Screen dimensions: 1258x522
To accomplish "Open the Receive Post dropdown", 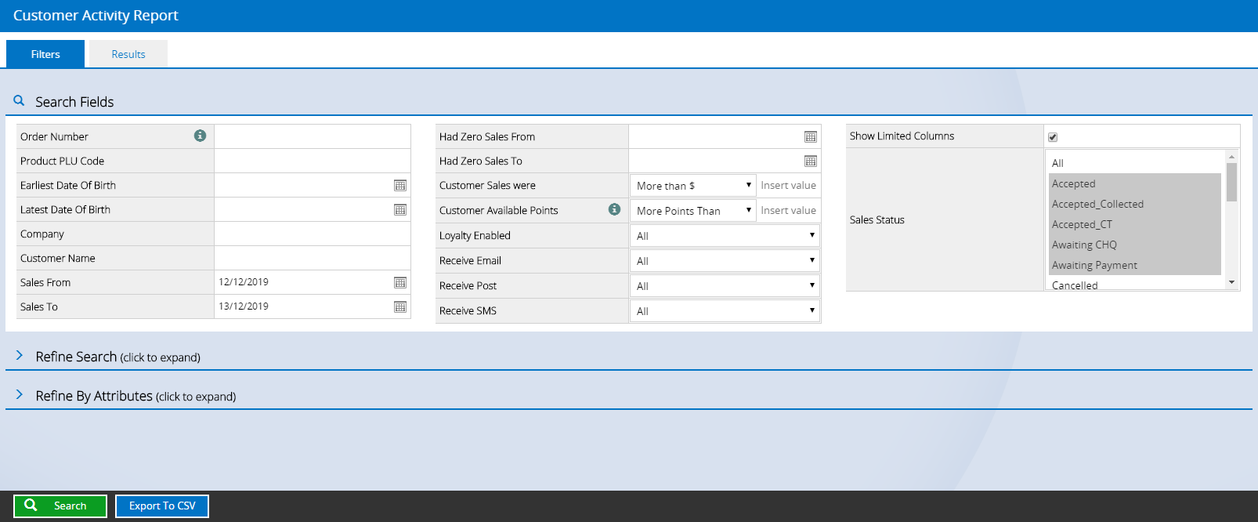I will click(725, 286).
